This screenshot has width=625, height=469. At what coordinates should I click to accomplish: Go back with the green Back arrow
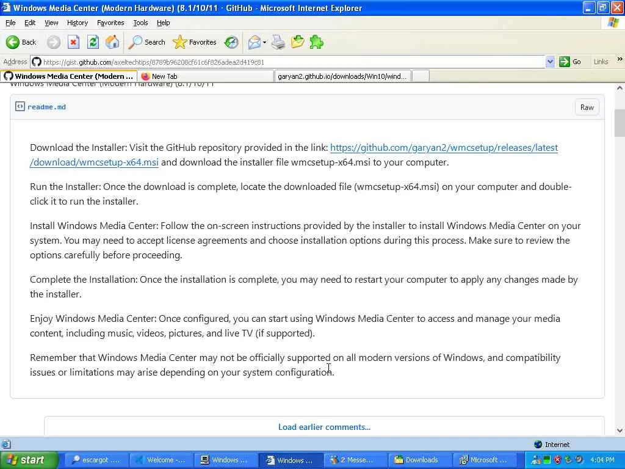tap(21, 42)
